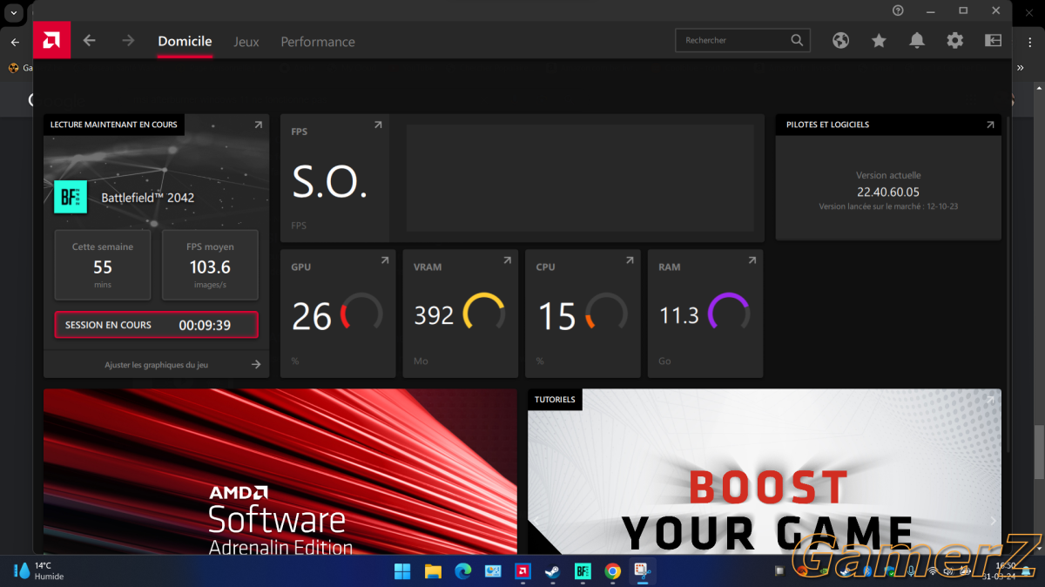Click the GPU 26 percent gauge
Screen dimensions: 1045x587
[x=361, y=314]
